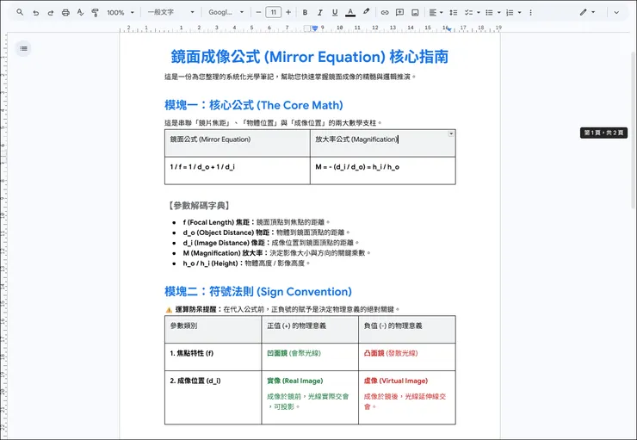637x440 pixels.
Task: Open the search menus magnifier icon
Action: [20, 12]
